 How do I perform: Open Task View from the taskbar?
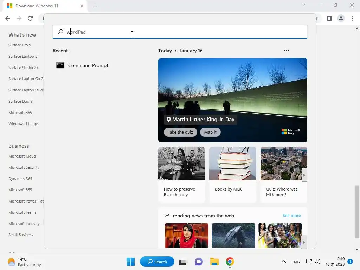point(183,262)
